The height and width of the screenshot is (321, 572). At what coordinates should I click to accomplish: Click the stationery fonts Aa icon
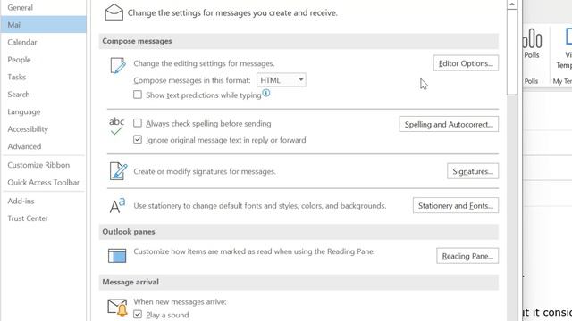[117, 206]
